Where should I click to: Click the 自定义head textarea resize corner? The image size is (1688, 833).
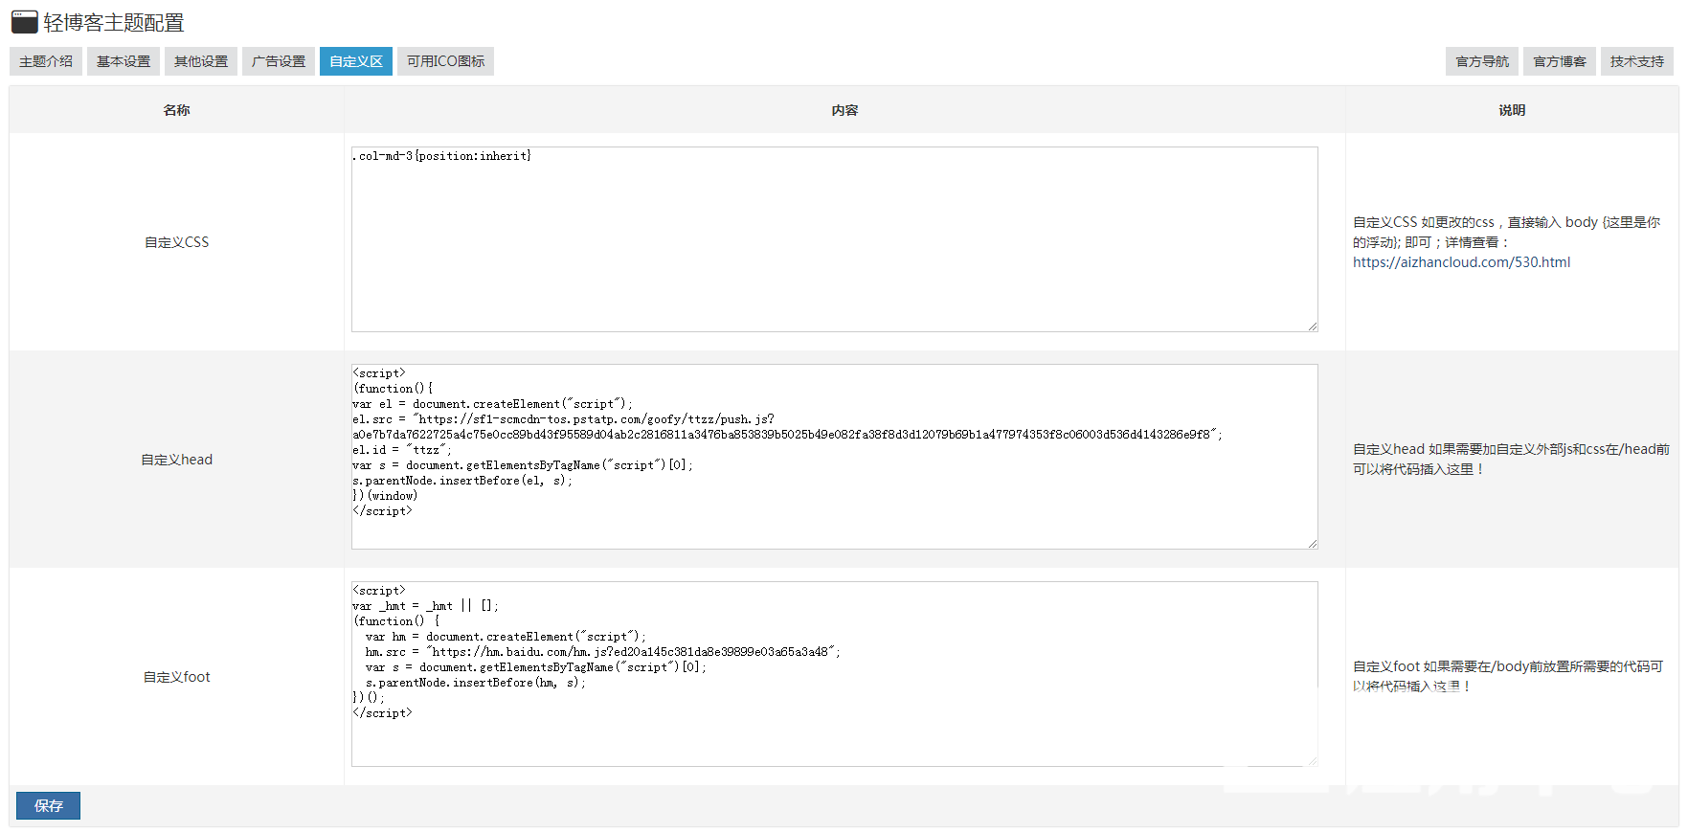coord(1313,544)
